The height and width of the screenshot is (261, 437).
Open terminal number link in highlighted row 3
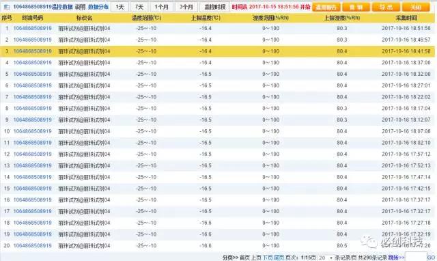(32, 51)
